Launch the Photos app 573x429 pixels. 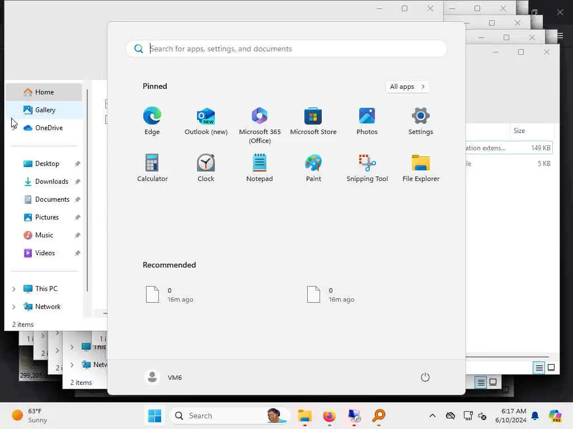coord(367,121)
